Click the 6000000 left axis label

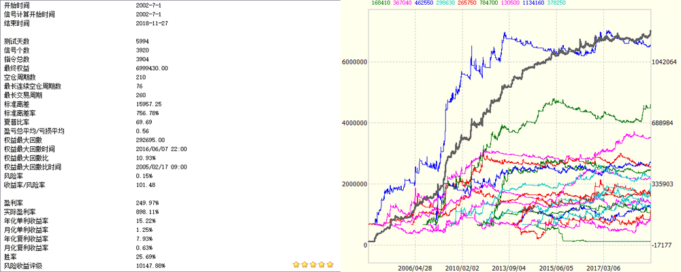[354, 62]
